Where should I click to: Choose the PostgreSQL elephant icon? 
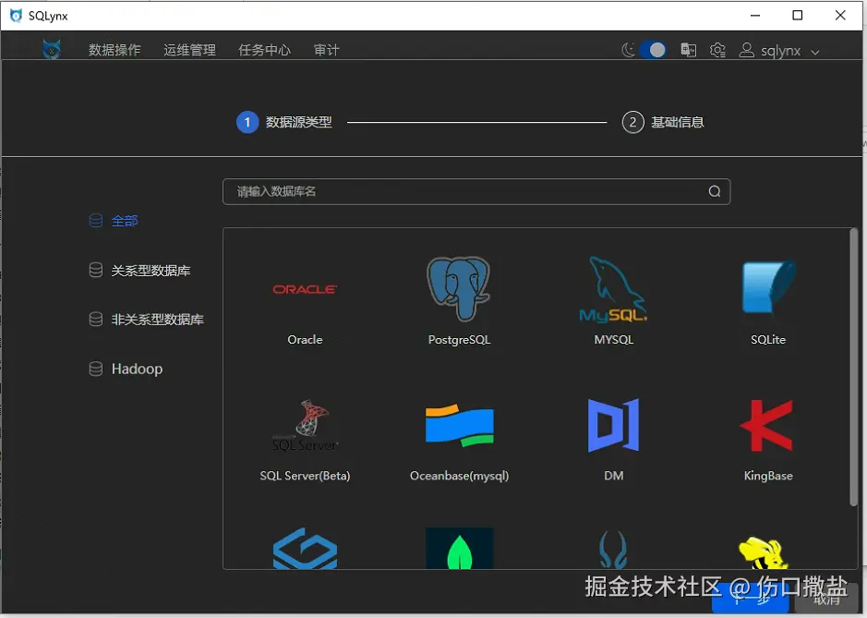pos(458,289)
